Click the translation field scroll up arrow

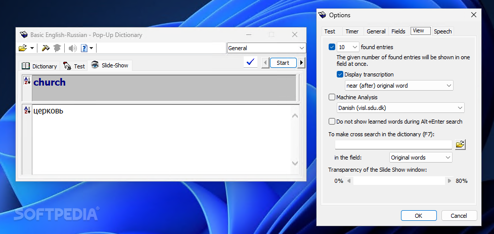pos(295,116)
